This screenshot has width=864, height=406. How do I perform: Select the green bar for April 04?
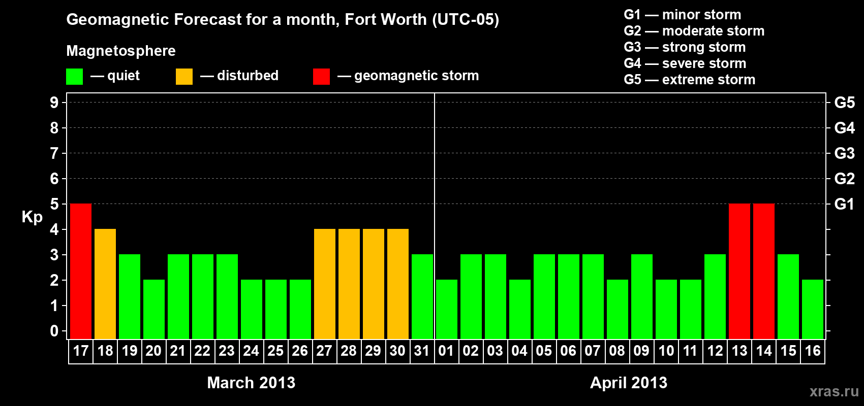tap(520, 309)
